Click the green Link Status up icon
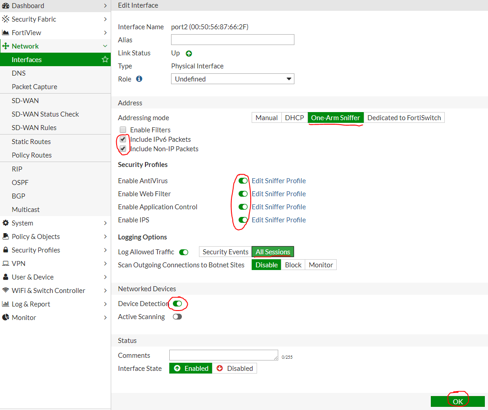 [189, 54]
